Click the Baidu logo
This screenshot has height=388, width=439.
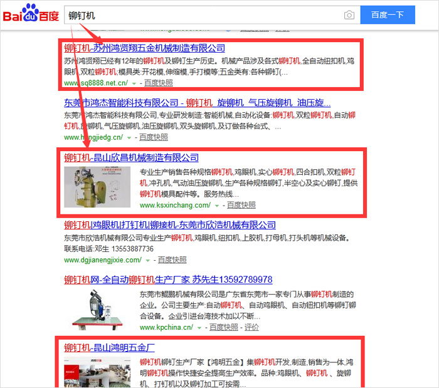click(30, 14)
